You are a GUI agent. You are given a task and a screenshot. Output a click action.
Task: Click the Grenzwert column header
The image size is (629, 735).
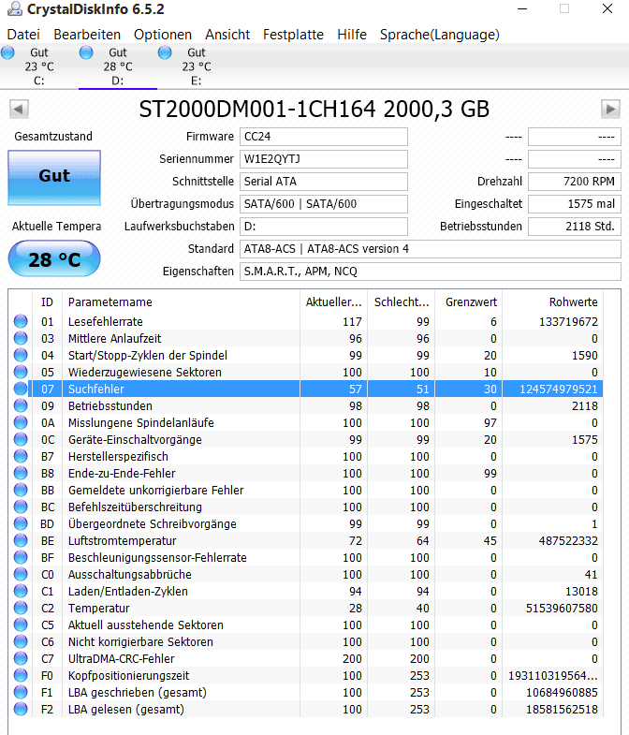tap(469, 301)
